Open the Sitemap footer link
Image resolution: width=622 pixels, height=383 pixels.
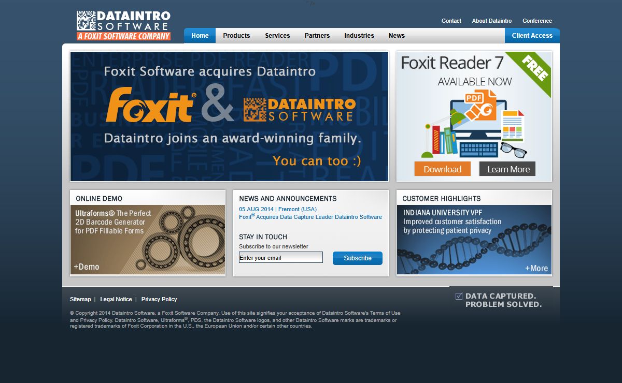(80, 299)
